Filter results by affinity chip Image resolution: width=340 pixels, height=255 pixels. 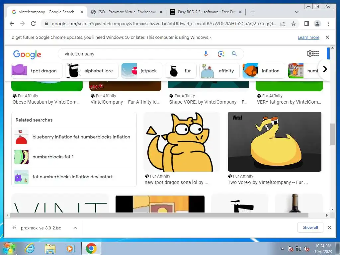coord(219,71)
